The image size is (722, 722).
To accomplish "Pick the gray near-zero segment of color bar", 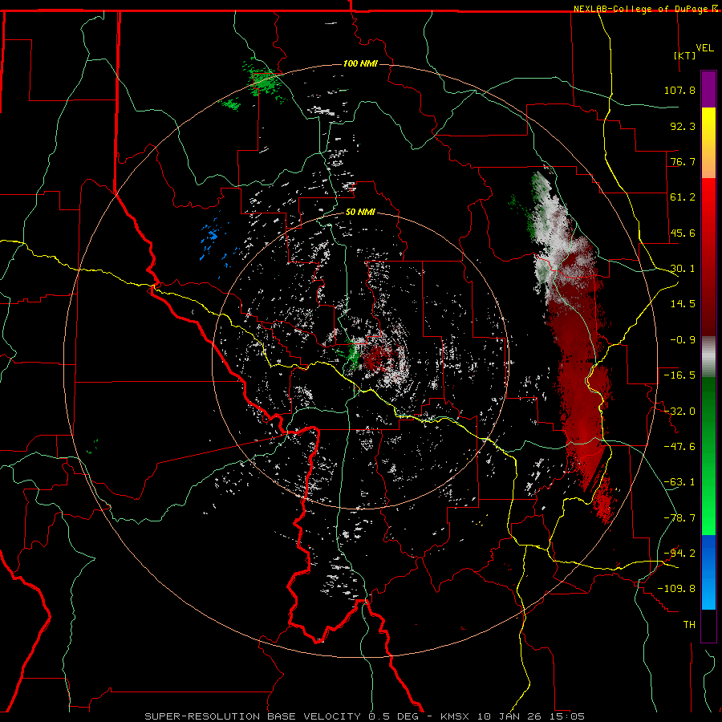I will (x=708, y=357).
